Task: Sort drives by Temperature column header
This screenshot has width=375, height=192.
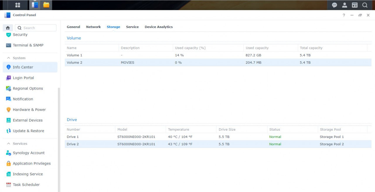Action: (191, 129)
